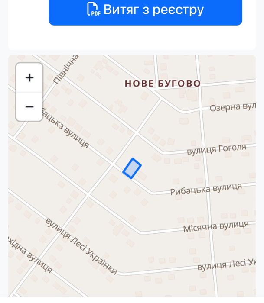Click the Гоголя street junction north of the parcel
Screen dimensions: 264x303
coord(136,133)
